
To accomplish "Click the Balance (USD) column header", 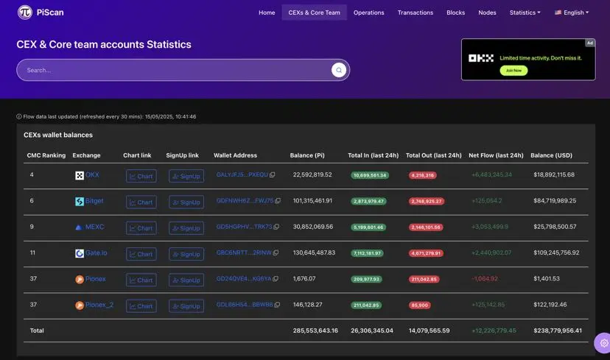I will point(551,155).
